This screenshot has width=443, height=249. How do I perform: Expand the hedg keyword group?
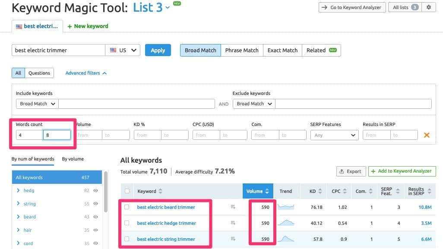[x=19, y=190]
